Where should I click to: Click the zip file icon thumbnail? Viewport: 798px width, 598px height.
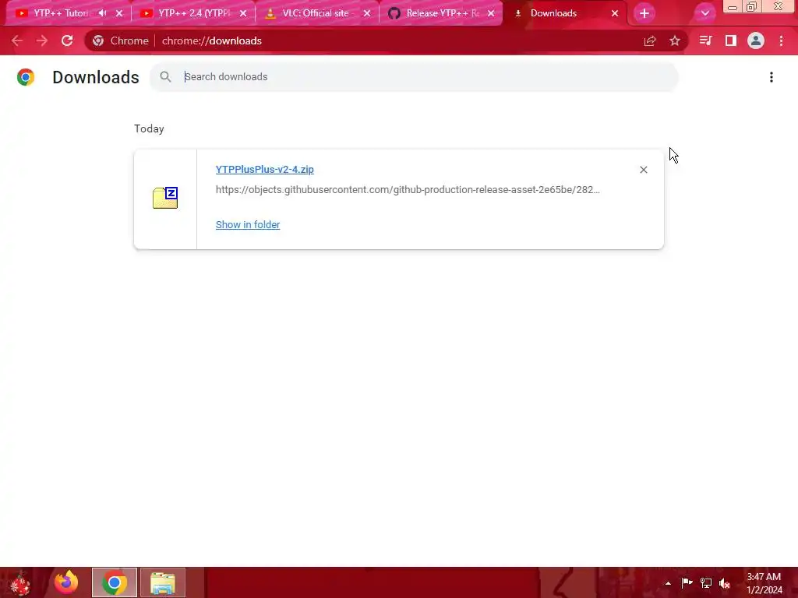[165, 198]
